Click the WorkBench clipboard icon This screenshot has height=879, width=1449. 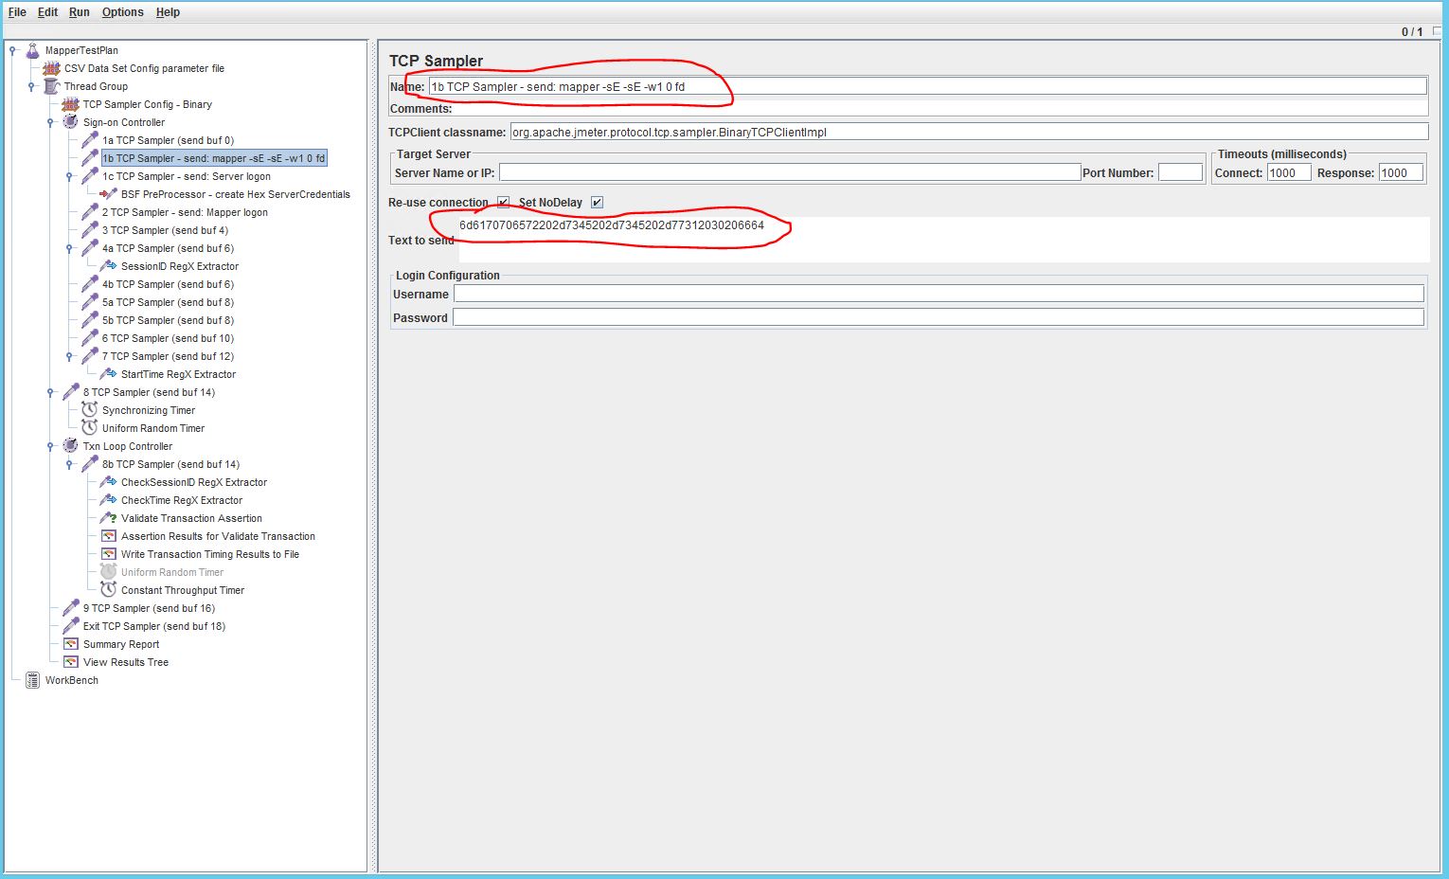(31, 680)
